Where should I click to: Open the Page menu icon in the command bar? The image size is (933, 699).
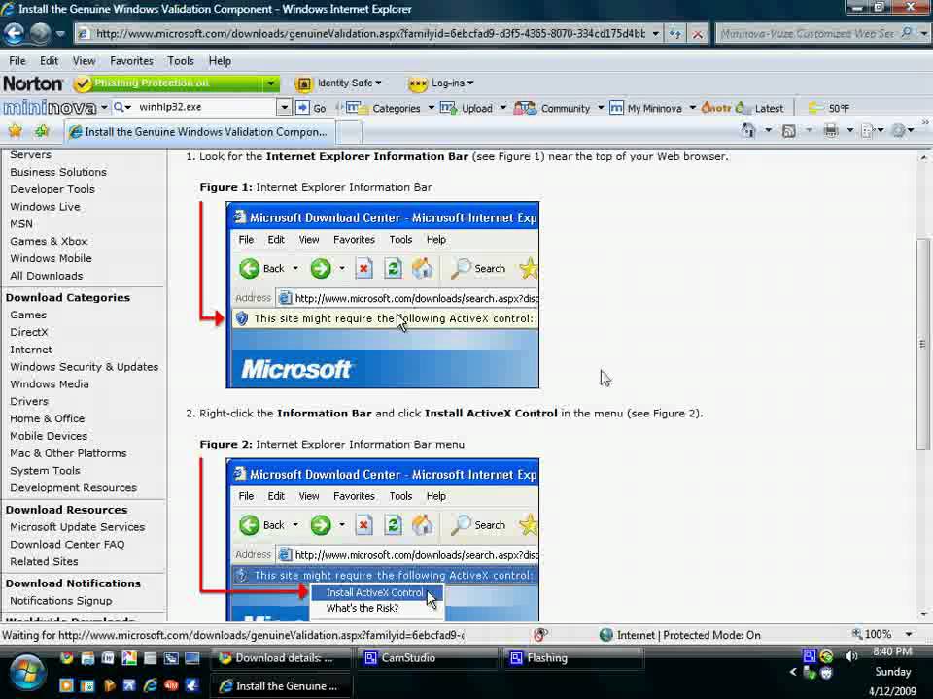click(x=868, y=131)
